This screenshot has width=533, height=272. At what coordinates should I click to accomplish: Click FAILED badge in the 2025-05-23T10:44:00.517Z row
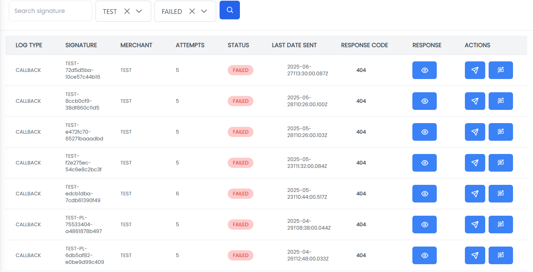241,194
